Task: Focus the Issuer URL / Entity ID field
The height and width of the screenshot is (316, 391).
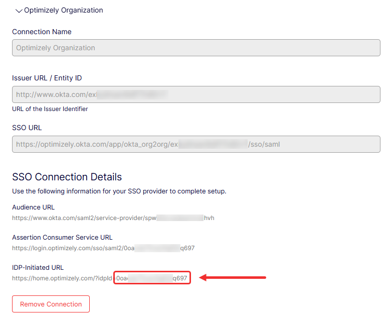Action: [196, 94]
